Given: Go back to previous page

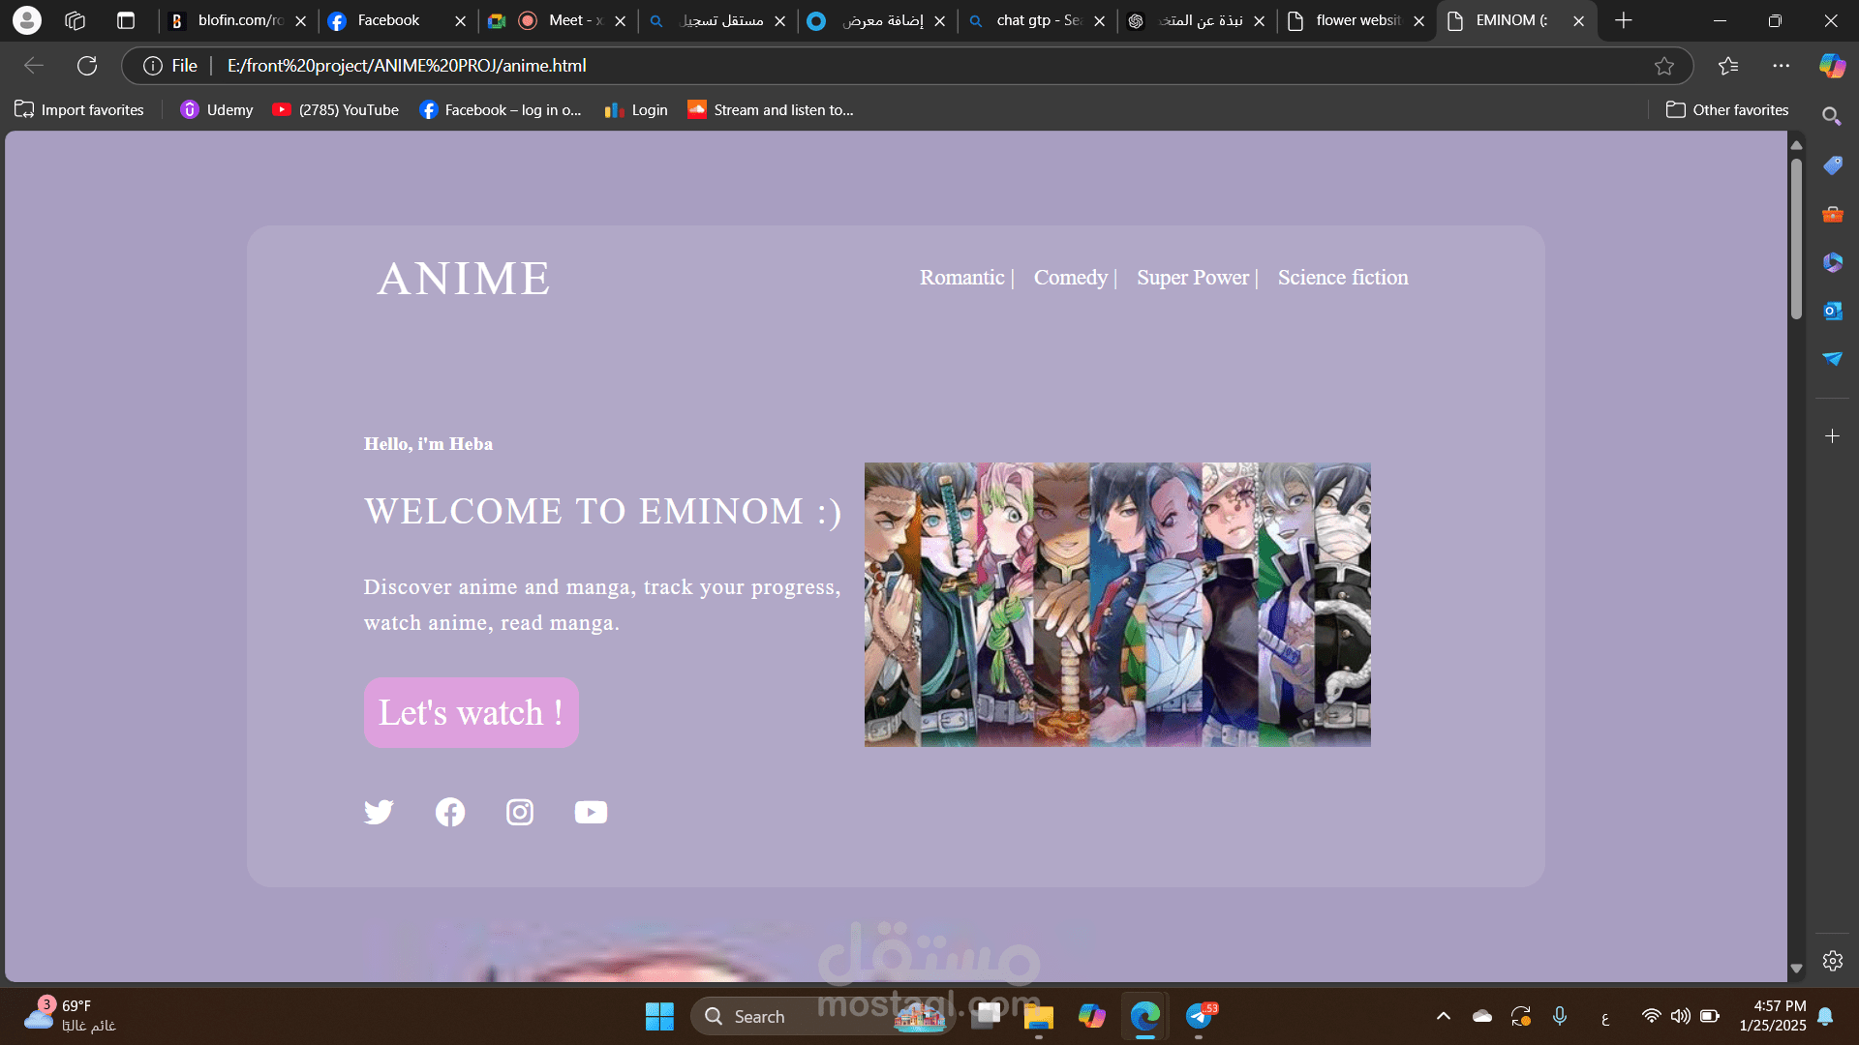Looking at the screenshot, I should click(34, 66).
